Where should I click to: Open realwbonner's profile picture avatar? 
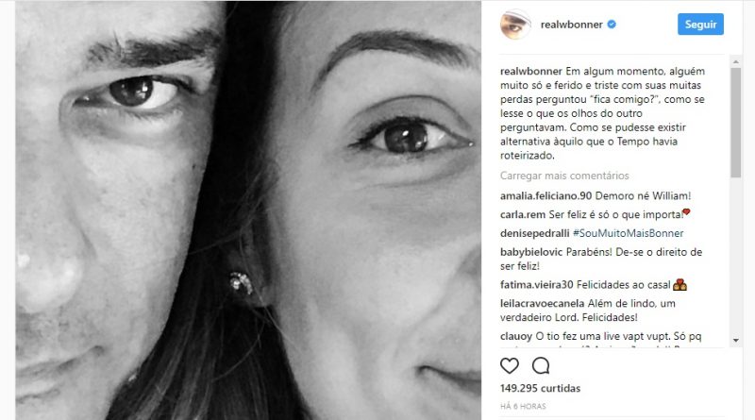pyautogui.click(x=512, y=25)
